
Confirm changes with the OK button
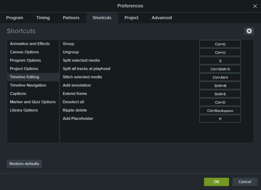[x=216, y=182]
